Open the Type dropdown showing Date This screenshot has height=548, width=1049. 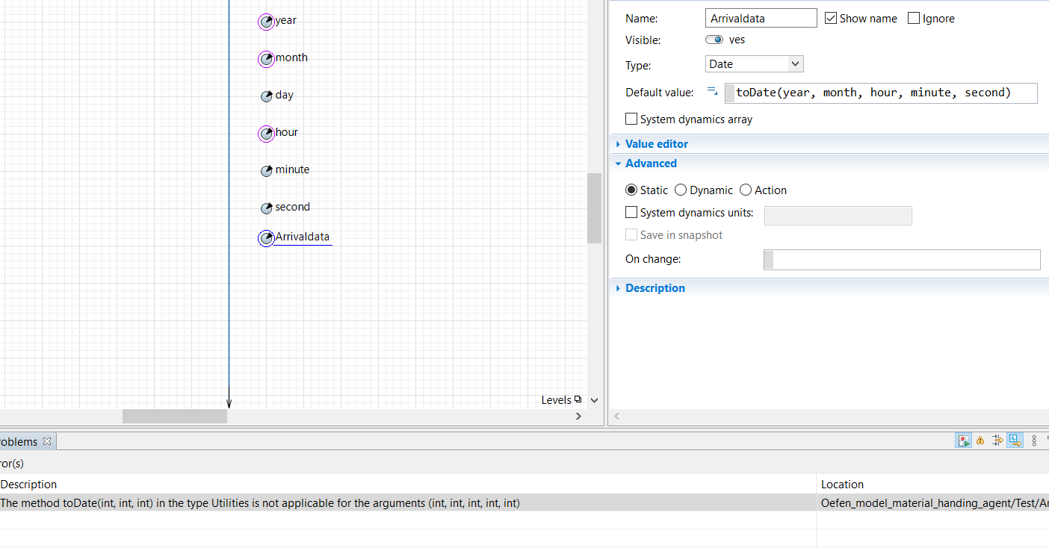(755, 64)
